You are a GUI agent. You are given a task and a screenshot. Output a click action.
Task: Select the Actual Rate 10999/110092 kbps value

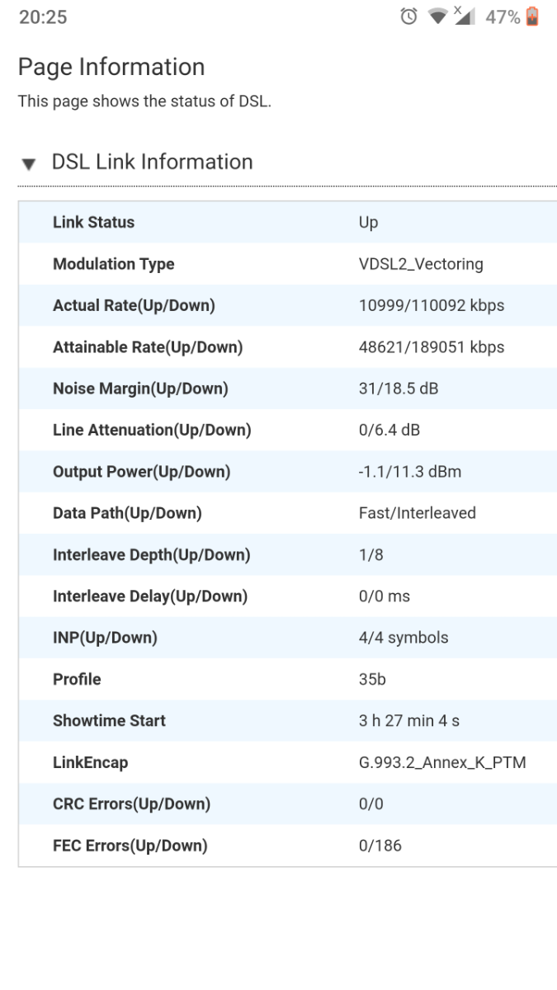pos(432,305)
